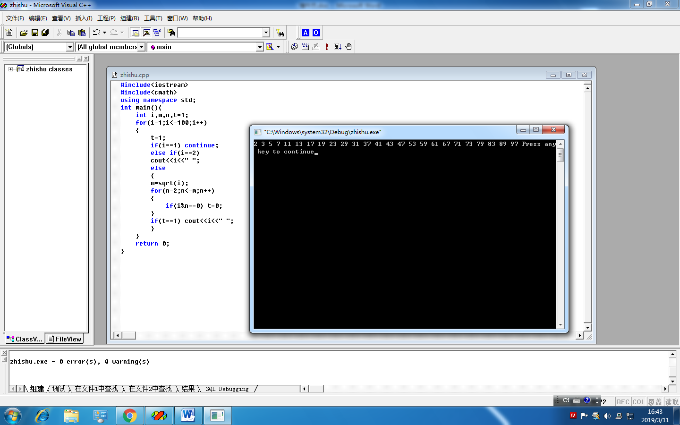Open the 组建(B) build menu

click(129, 18)
